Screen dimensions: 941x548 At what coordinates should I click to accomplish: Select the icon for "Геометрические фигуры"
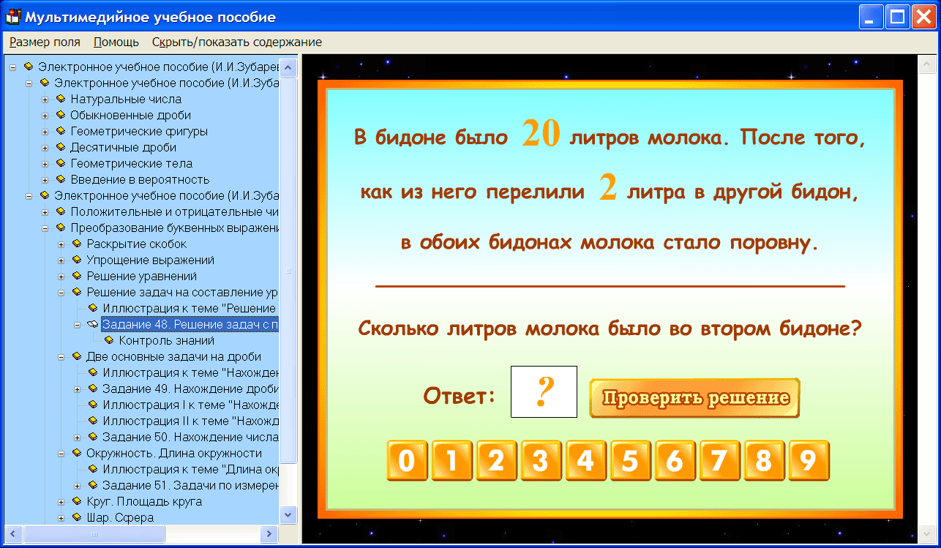pyautogui.click(x=61, y=131)
